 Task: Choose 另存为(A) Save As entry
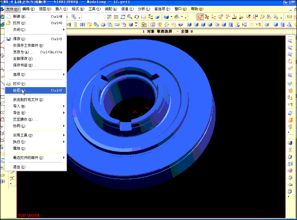point(36,52)
